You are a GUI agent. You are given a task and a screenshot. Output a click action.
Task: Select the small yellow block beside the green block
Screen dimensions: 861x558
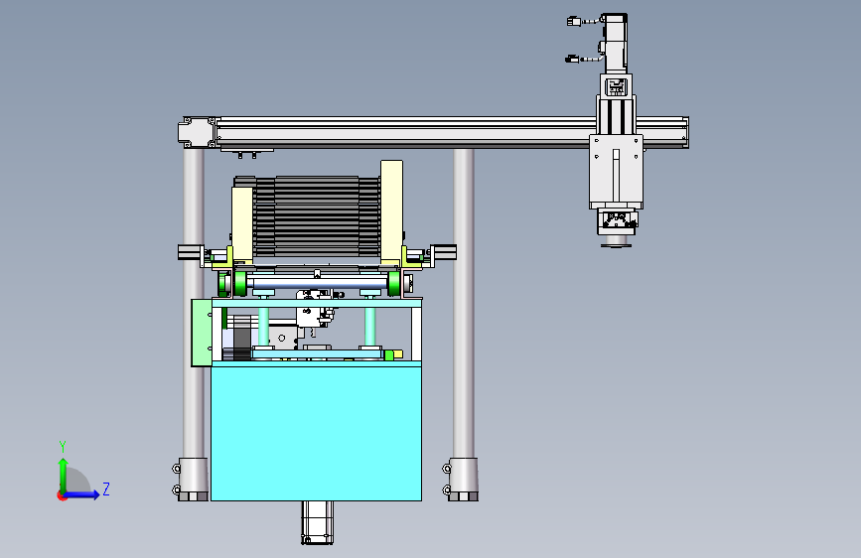coord(398,354)
